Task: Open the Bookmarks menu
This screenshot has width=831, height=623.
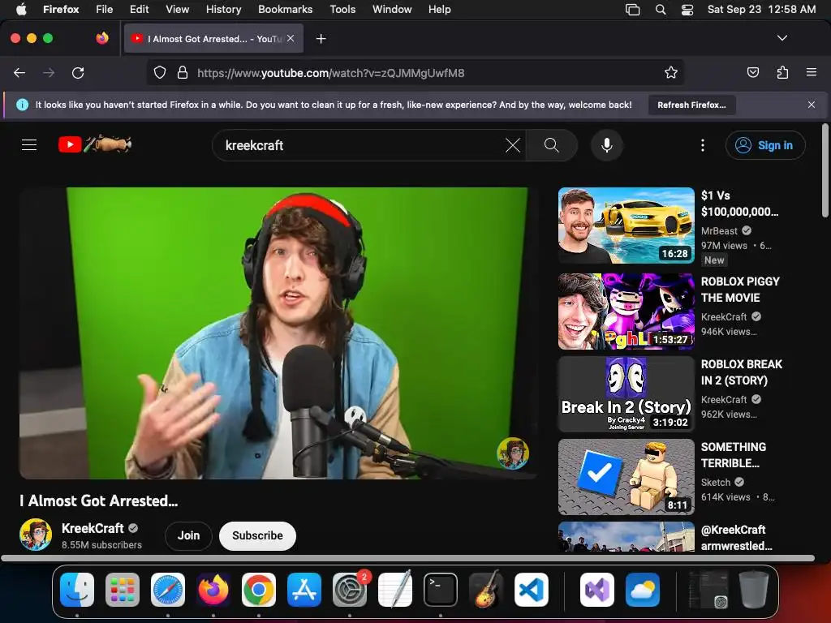Action: (x=285, y=9)
